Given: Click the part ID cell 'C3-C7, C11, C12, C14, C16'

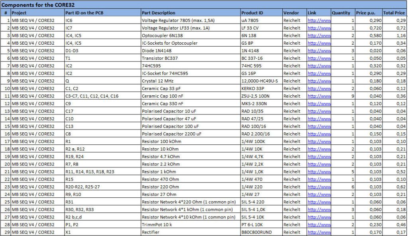Looking at the screenshot, I should click(x=102, y=96).
